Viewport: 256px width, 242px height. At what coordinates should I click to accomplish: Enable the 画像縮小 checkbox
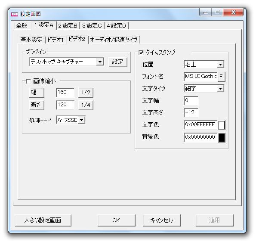click(28, 81)
